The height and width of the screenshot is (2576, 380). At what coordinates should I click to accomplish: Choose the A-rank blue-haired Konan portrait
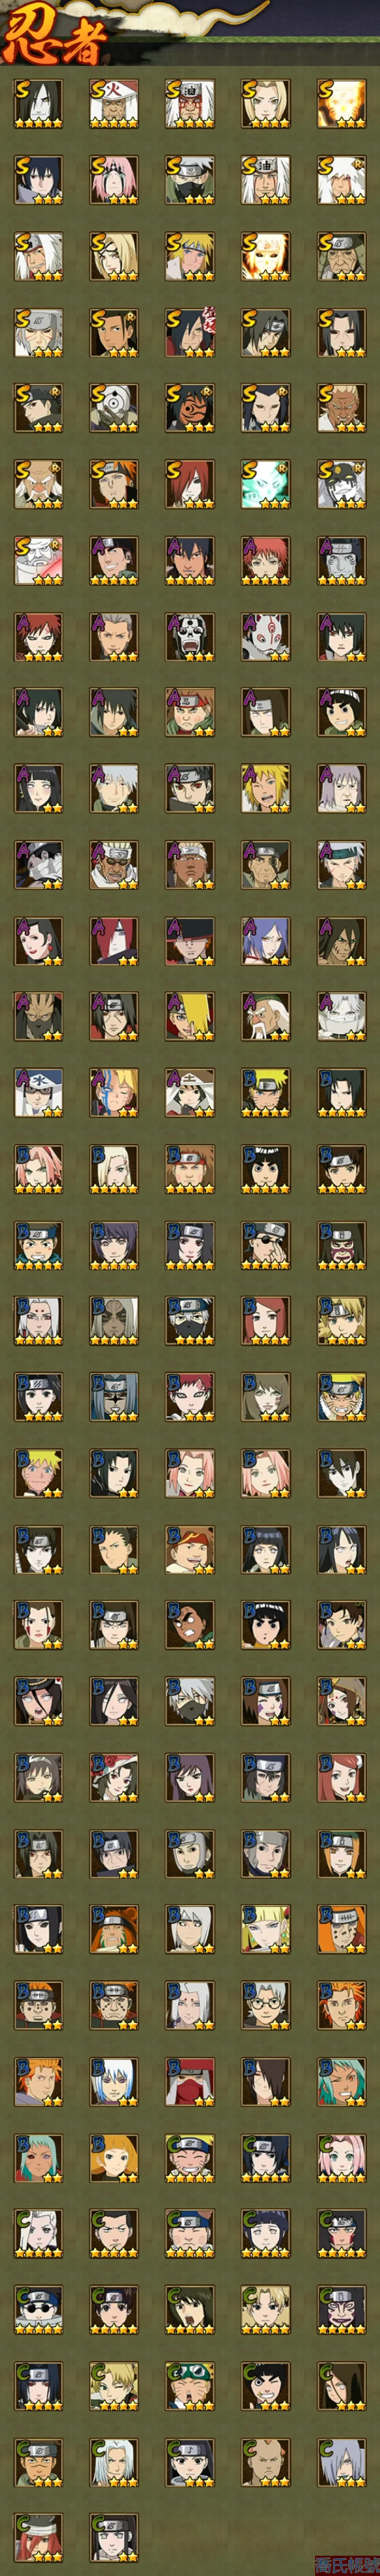point(266,941)
